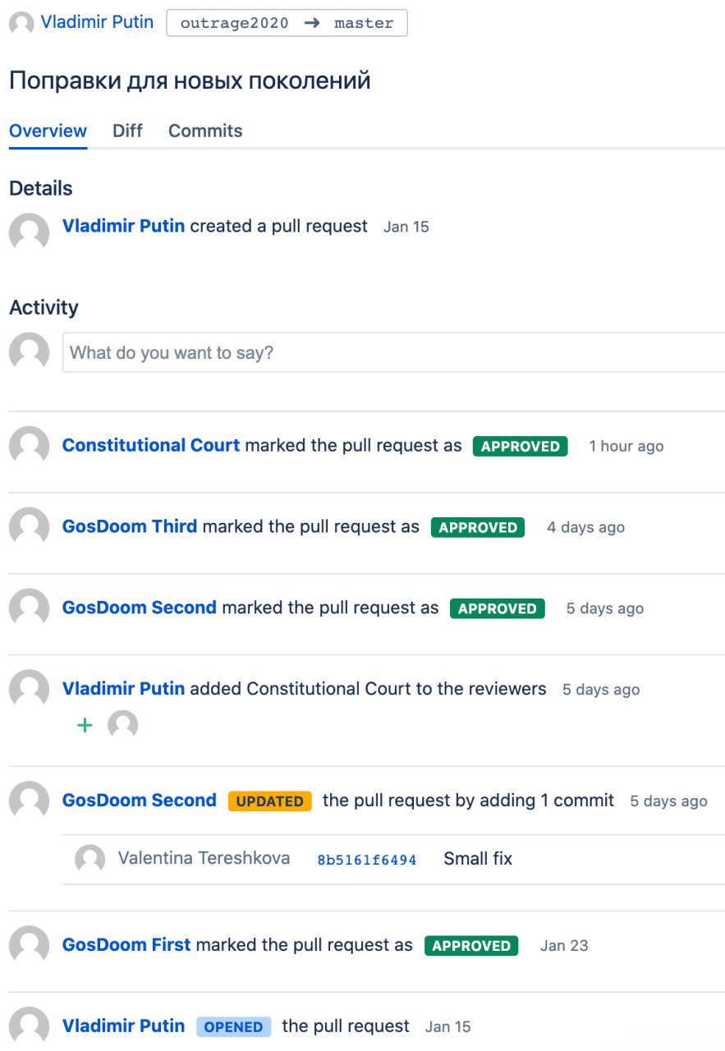Open Constitutional Court user profile link
725x1051 pixels.
[x=151, y=445]
